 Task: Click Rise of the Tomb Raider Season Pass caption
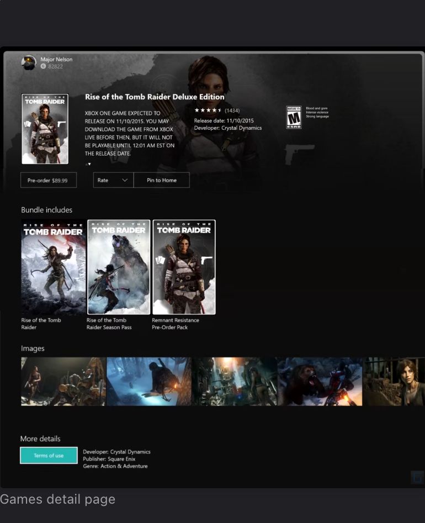coord(109,324)
